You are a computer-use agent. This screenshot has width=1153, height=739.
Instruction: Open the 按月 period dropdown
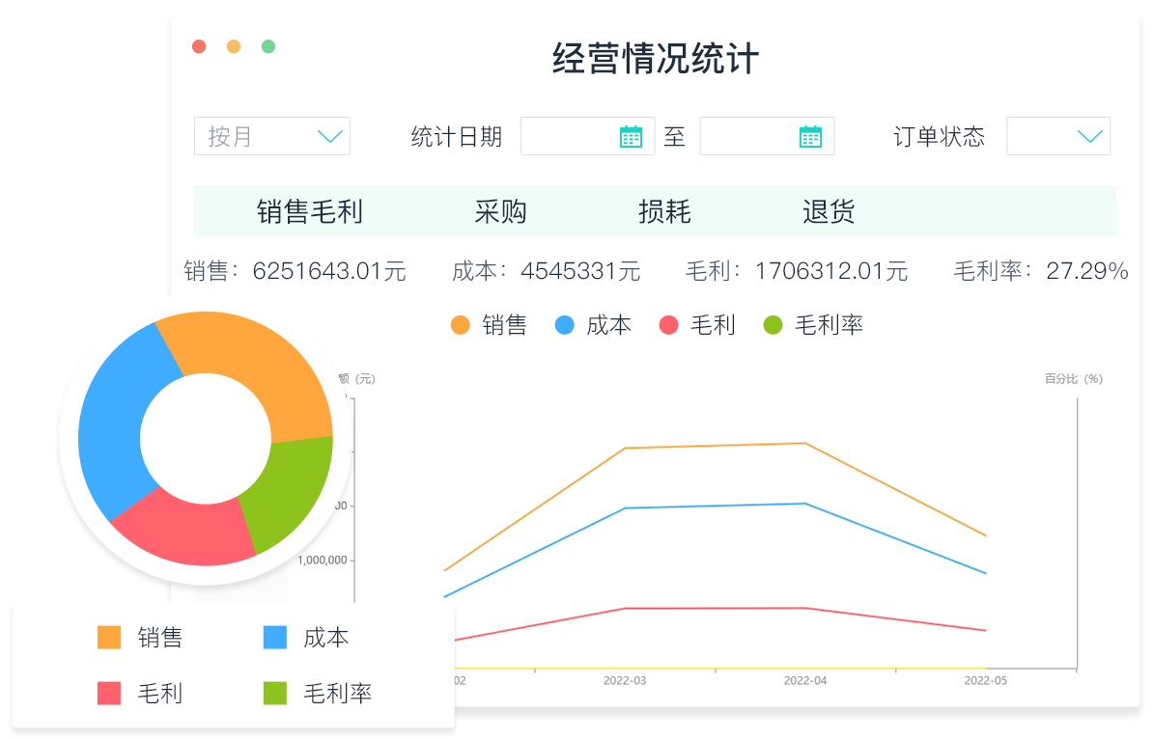click(x=272, y=137)
